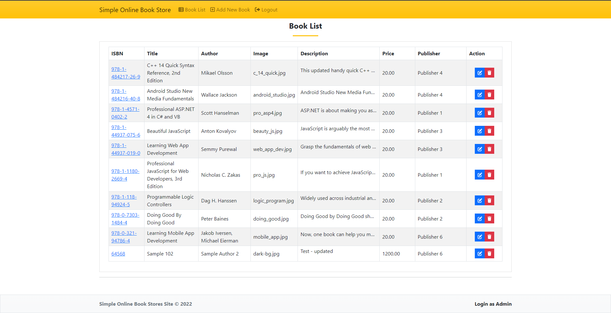This screenshot has height=313, width=611.
Task: Click delete icon for Beautiful JavaScript
Action: (x=489, y=131)
